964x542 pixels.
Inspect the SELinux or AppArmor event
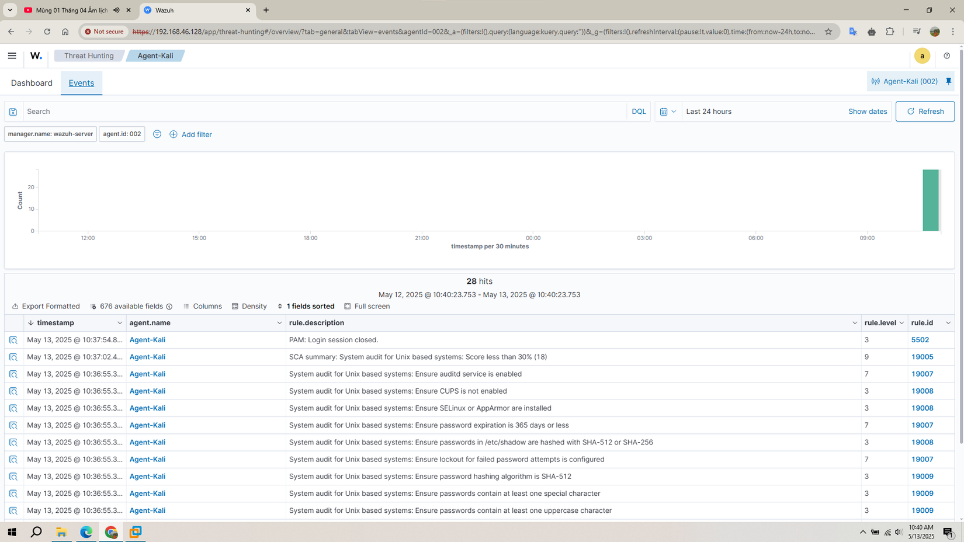click(13, 408)
